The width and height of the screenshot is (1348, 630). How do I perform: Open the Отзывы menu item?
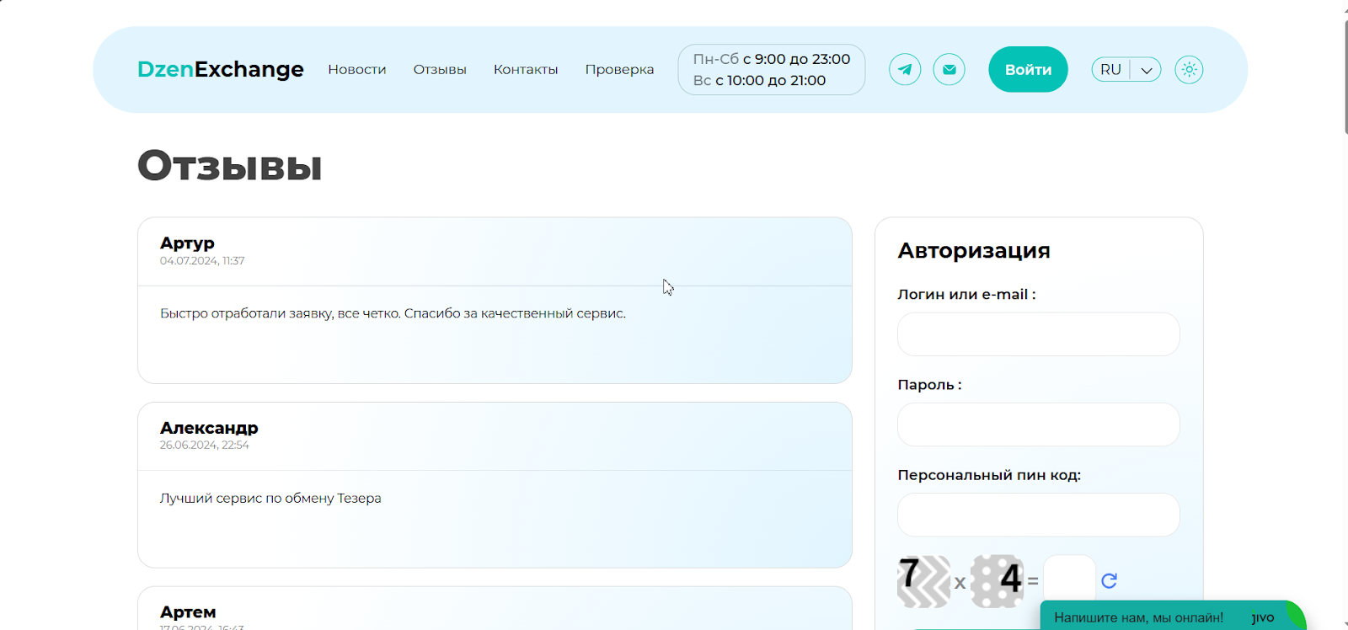[440, 69]
